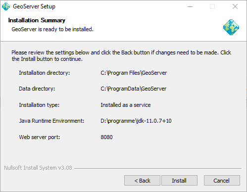
Task: Click the disabled maximize window button
Action: (212, 6)
